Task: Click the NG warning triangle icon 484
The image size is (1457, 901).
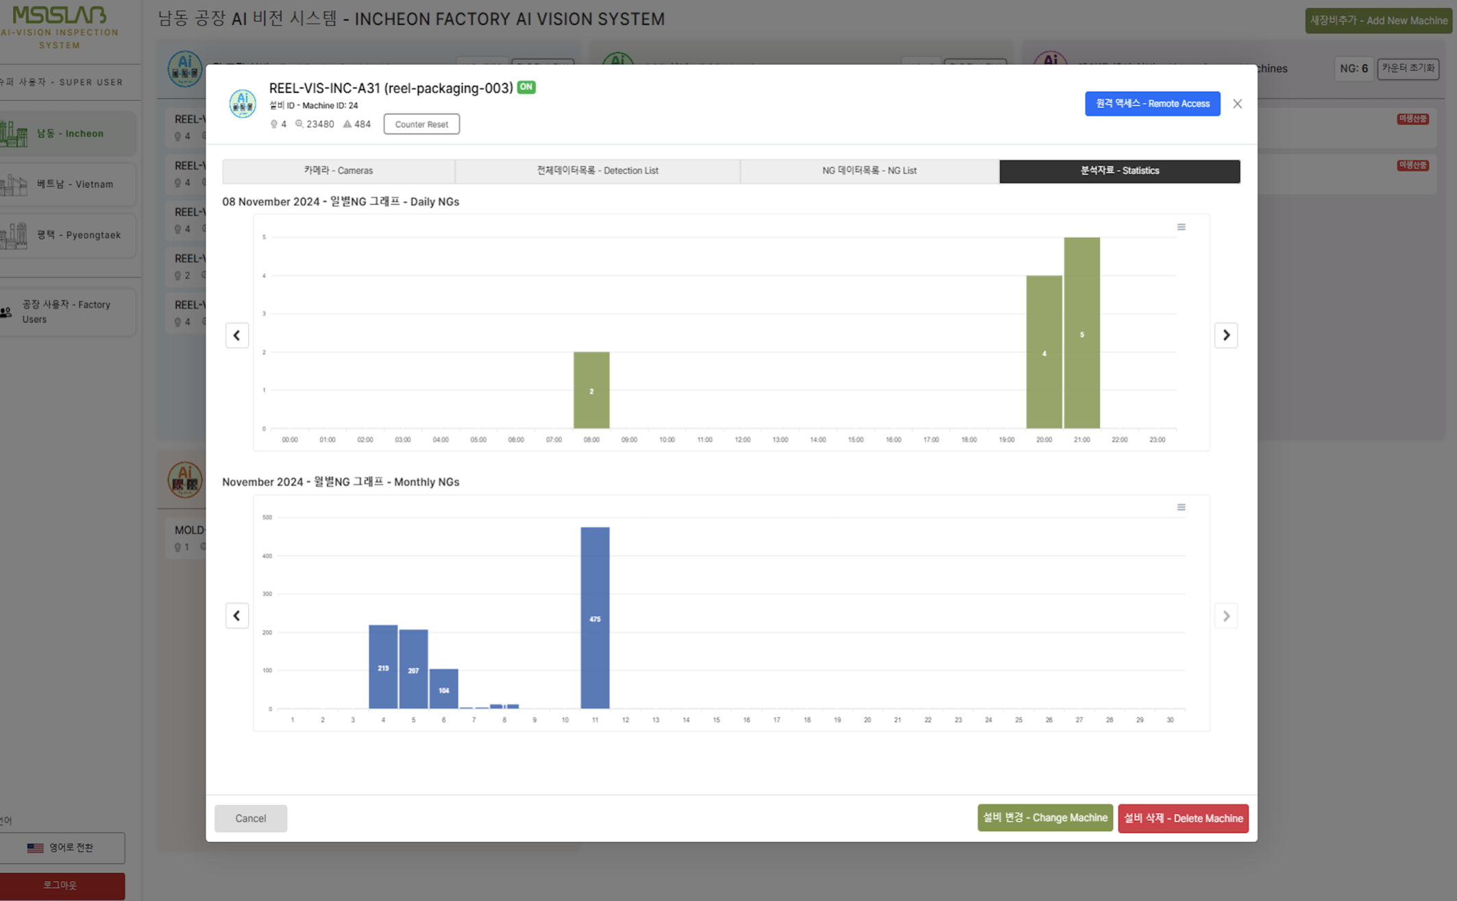Action: pos(347,124)
